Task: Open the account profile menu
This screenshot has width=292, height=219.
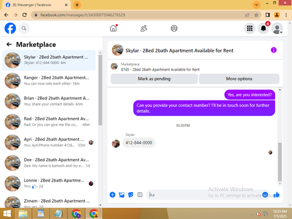Action: tap(277, 29)
